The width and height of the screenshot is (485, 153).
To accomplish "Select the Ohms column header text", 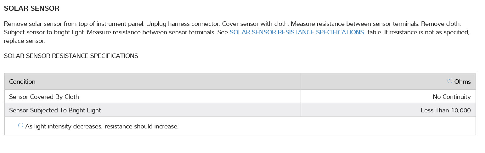I will coord(462,82).
